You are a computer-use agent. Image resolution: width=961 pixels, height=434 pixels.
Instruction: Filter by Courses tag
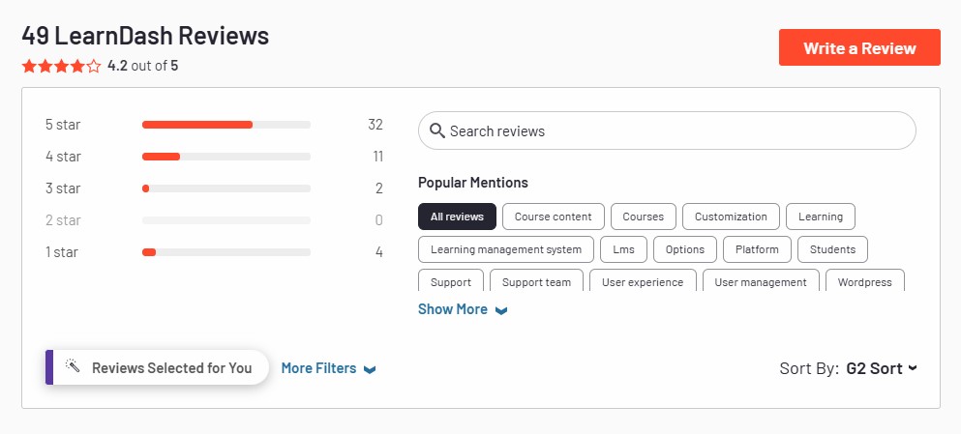643,217
